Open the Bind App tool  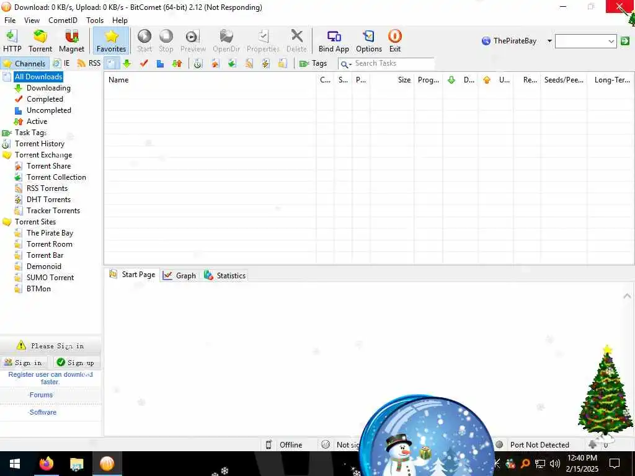click(334, 41)
